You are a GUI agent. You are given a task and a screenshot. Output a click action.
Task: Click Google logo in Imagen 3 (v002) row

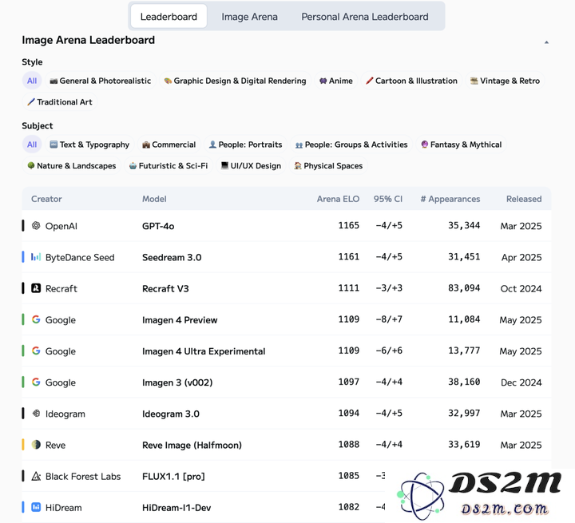[36, 382]
